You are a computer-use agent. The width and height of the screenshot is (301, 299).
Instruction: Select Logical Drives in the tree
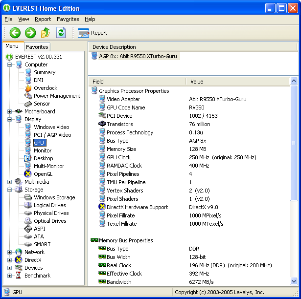[50, 205]
